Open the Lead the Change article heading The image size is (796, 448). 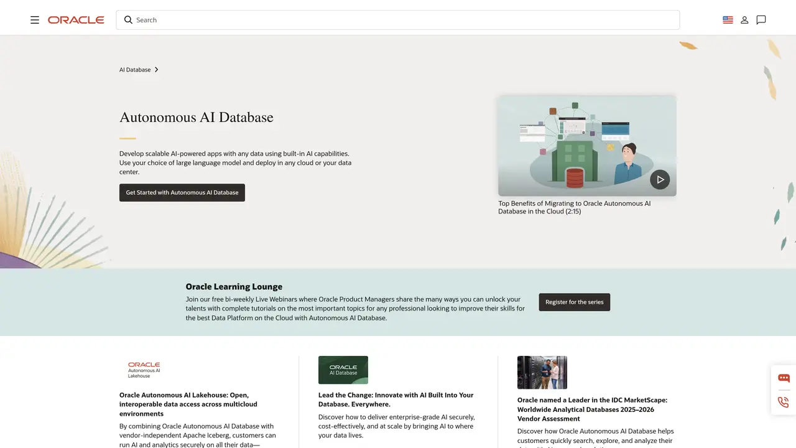396,399
